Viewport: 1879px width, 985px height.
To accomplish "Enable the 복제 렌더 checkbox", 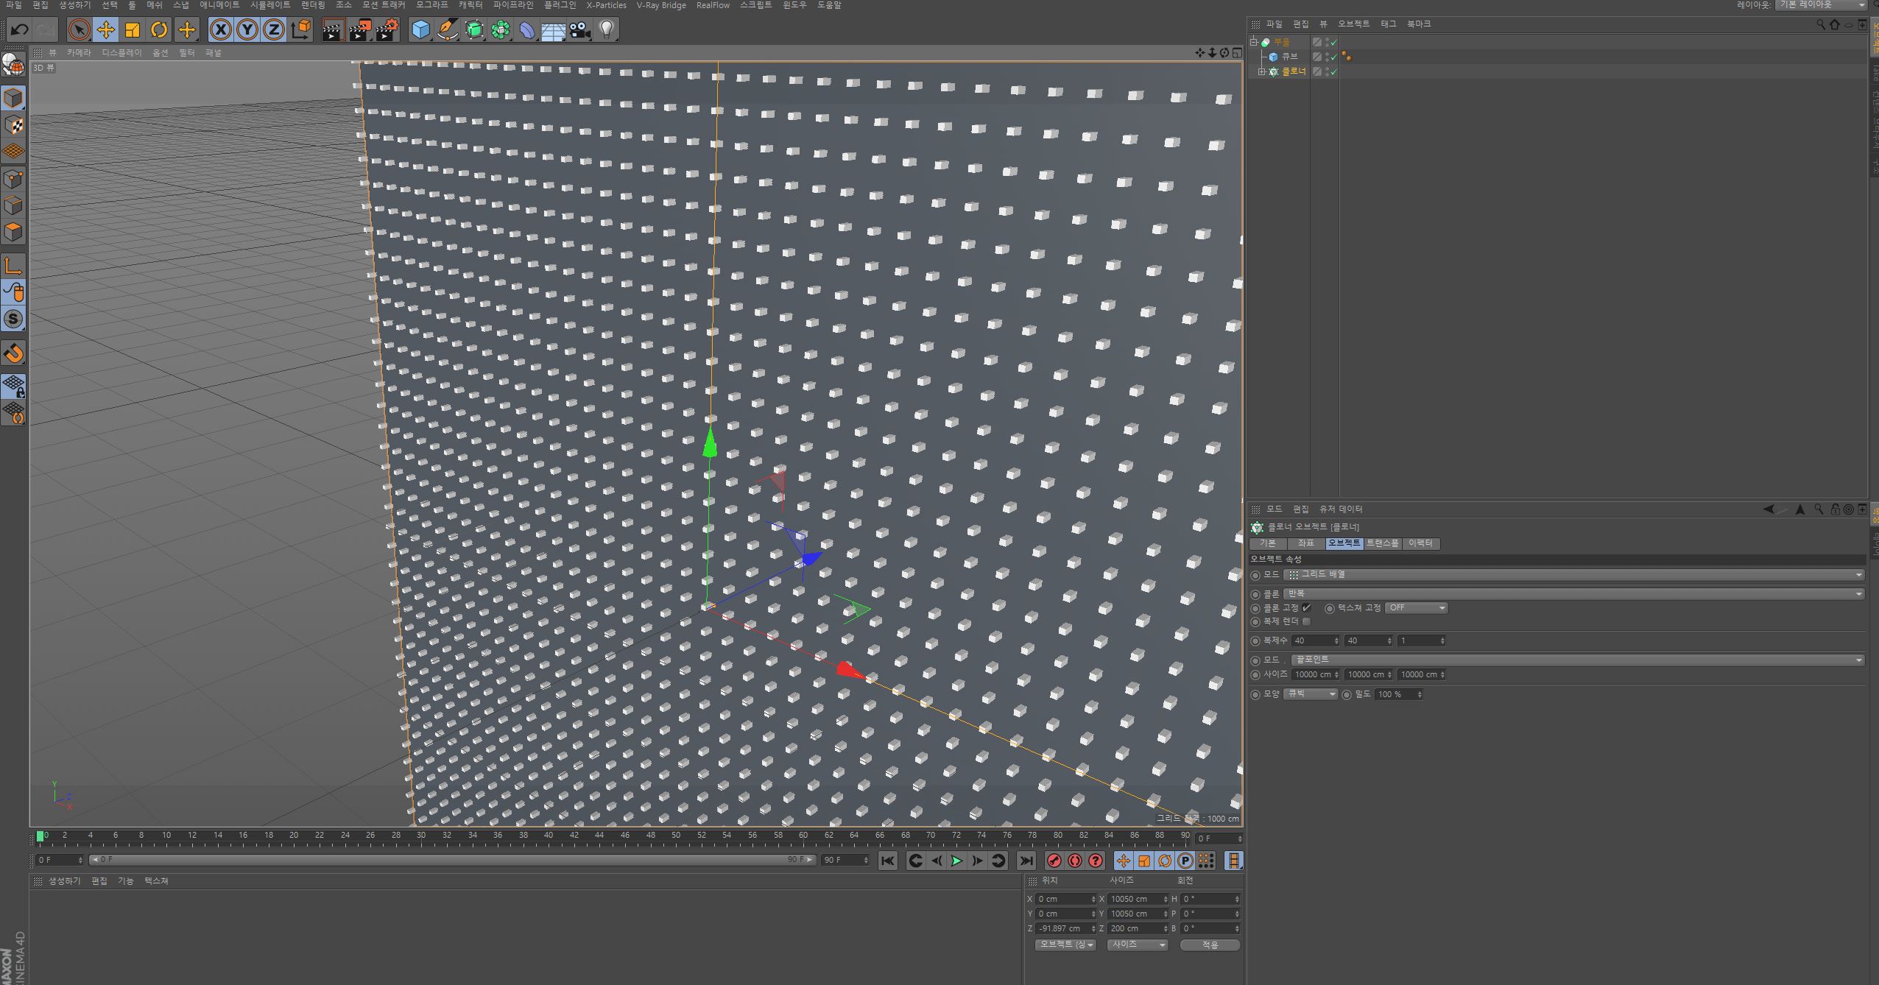I will click(1307, 621).
